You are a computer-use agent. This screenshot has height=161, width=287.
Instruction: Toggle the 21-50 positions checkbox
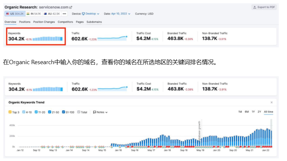[x=50, y=112]
